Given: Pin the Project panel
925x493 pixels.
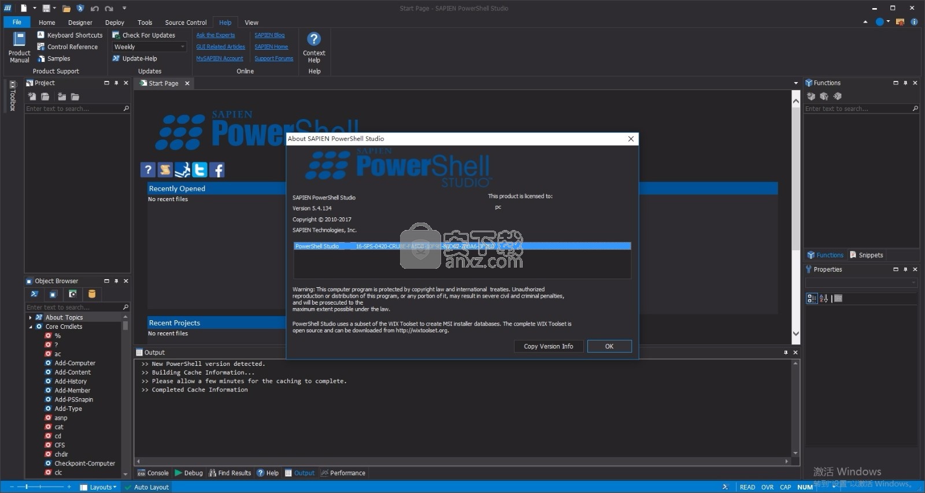Looking at the screenshot, I should tap(116, 83).
